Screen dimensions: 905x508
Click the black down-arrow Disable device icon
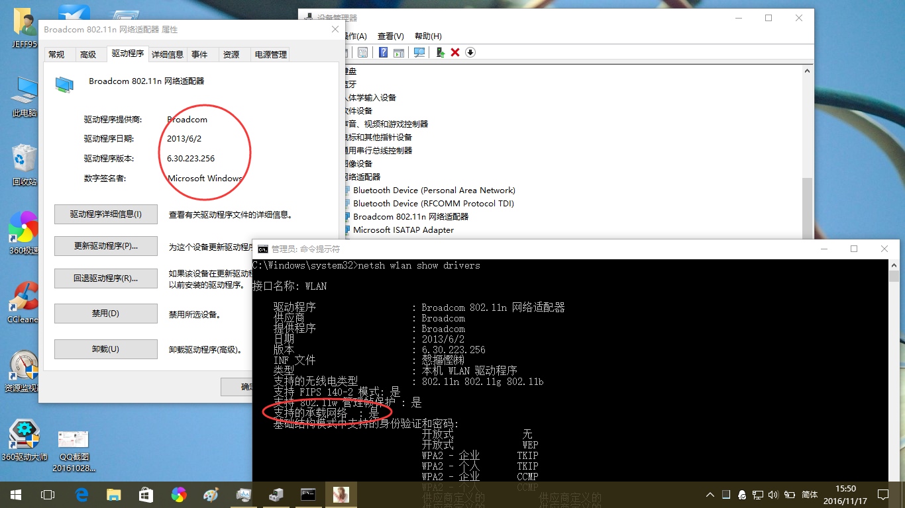coord(470,52)
